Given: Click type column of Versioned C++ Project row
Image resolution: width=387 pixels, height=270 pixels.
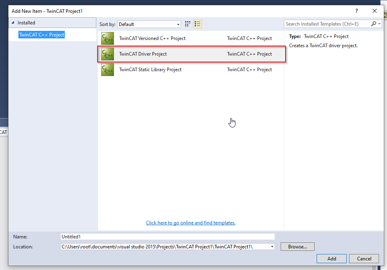Looking at the screenshot, I should [249, 38].
